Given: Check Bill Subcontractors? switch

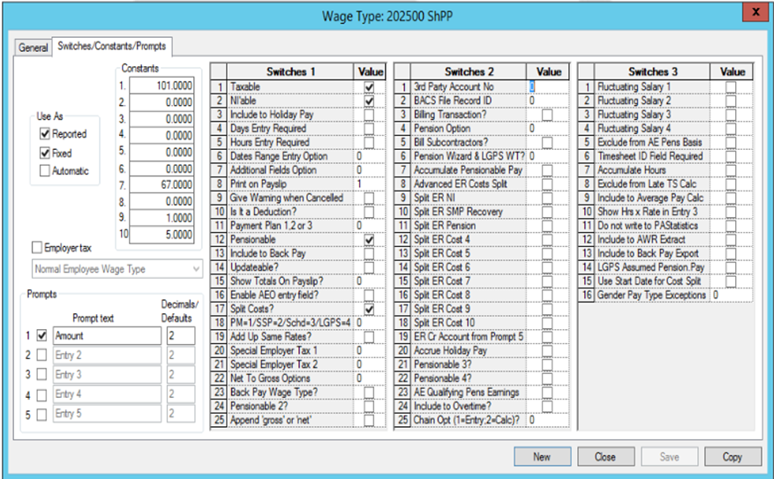Looking at the screenshot, I should (x=547, y=143).
